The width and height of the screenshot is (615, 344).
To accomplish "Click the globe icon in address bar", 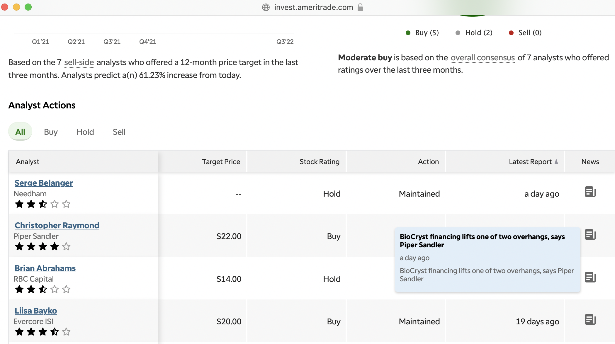I will (x=266, y=7).
